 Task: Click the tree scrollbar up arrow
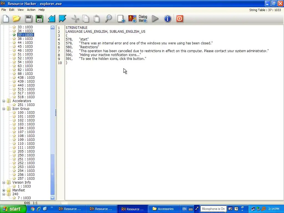pos(52,27)
